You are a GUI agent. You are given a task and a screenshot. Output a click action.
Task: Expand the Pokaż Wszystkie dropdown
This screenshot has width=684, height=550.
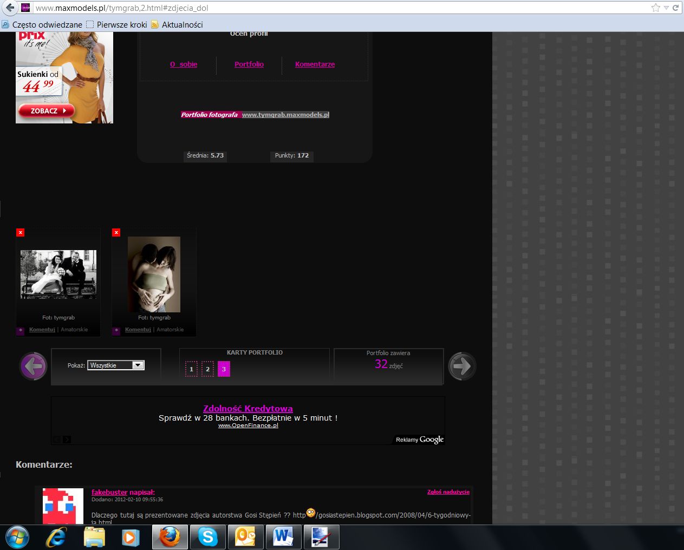point(115,365)
